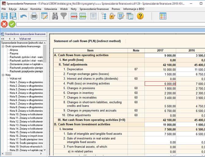Screen dimensions: 205x157
Task: Select Zestawienie zmian w kapitale tree item
Action: click(26, 64)
